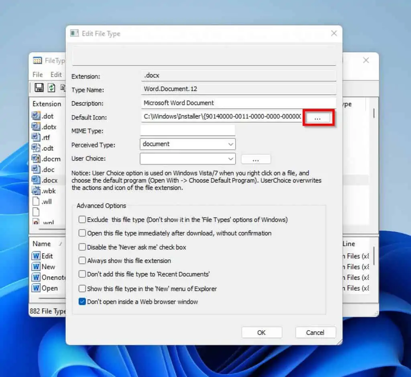This screenshot has width=411, height=377.
Task: Click the Cancel button
Action: click(315, 332)
